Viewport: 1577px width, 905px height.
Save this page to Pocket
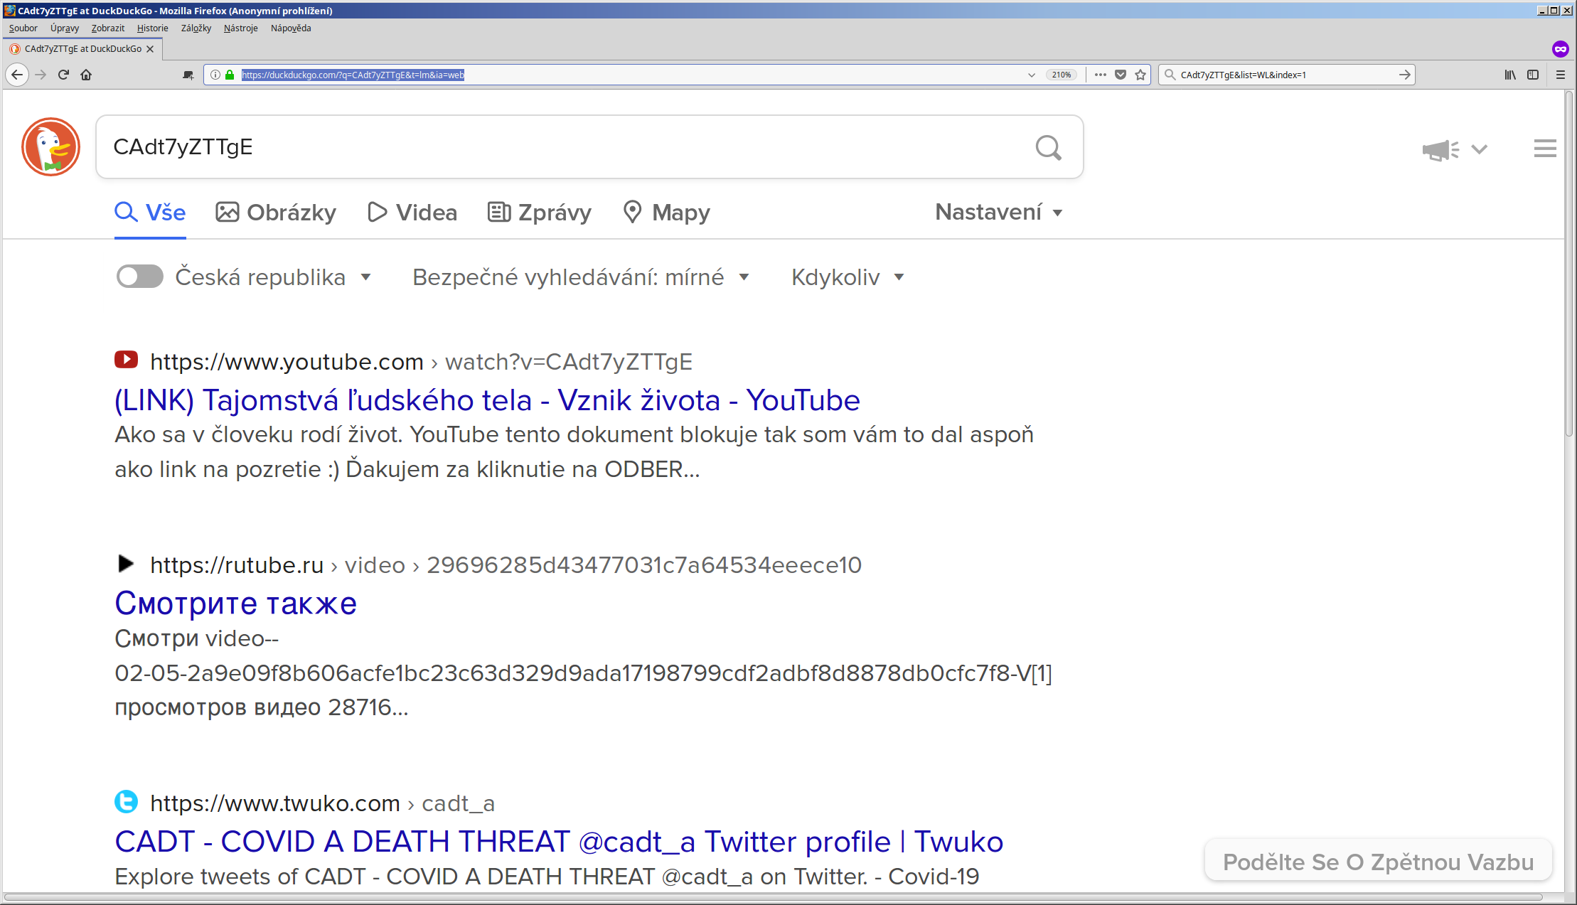click(1121, 75)
